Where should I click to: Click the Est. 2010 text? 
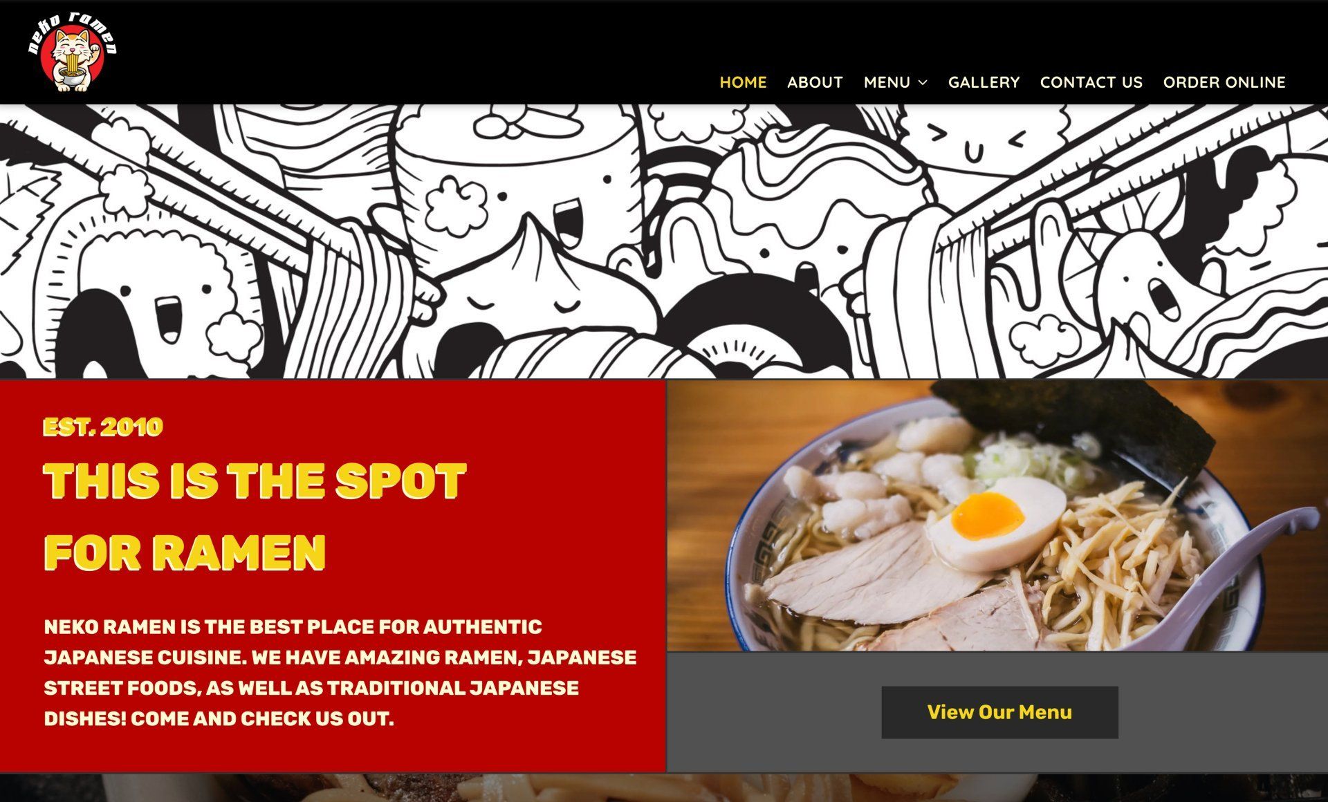point(103,427)
